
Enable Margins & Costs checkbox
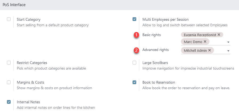point(9,82)
